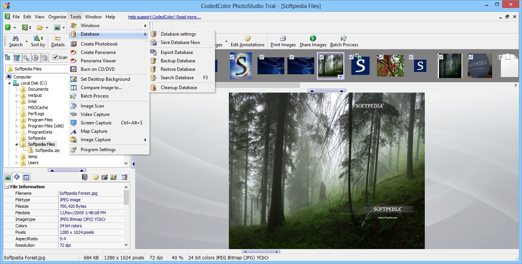Select the blue info diamond tab
Viewport: 522px width, 264px height.
coord(17,177)
